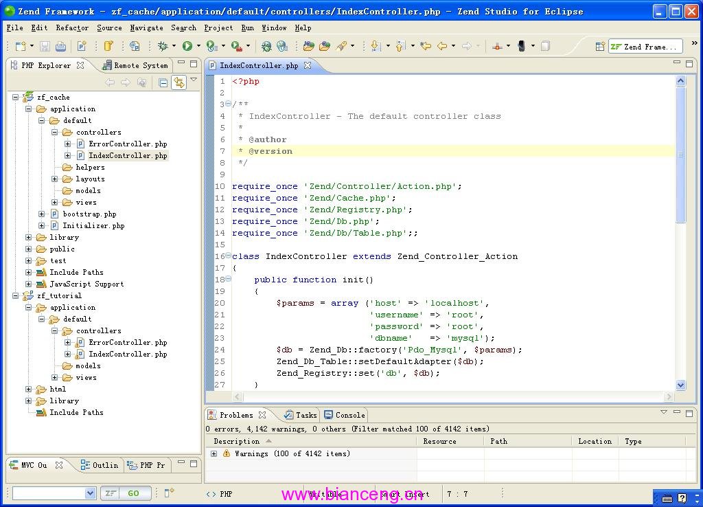This screenshot has width=703, height=507.
Task: Click the Profile run icon
Action: pos(211,46)
